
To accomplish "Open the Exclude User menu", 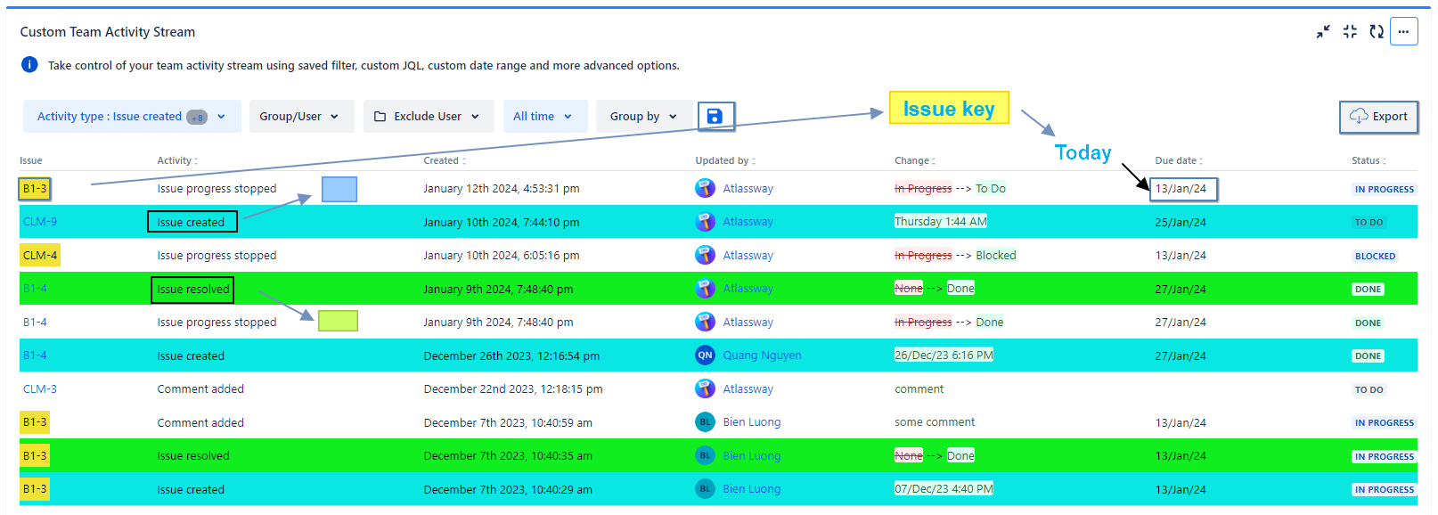I will coord(428,117).
